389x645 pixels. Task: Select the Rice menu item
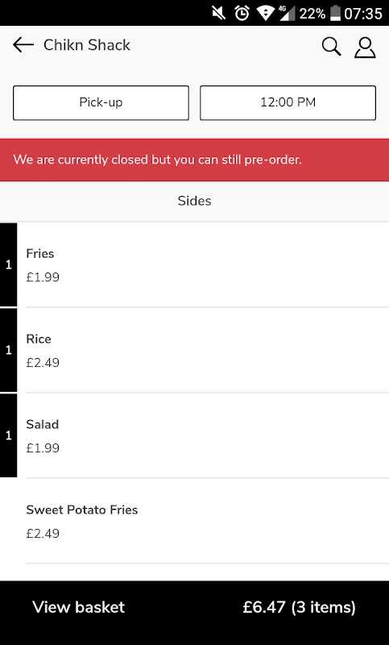pyautogui.click(x=203, y=350)
